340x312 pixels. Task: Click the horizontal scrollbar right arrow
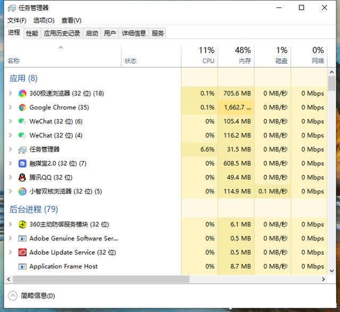point(324,279)
